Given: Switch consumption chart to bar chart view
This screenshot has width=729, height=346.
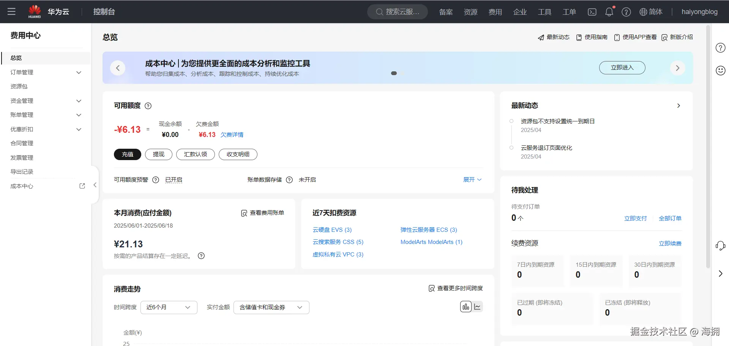Looking at the screenshot, I should [x=465, y=307].
